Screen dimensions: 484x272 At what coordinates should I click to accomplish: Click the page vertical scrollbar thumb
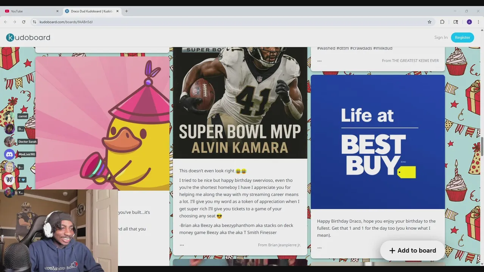pos(482,147)
